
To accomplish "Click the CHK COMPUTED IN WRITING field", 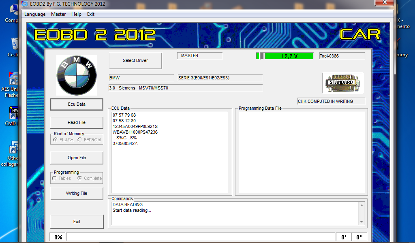I will [x=332, y=101].
